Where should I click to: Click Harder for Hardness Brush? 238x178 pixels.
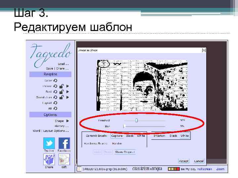117,143
